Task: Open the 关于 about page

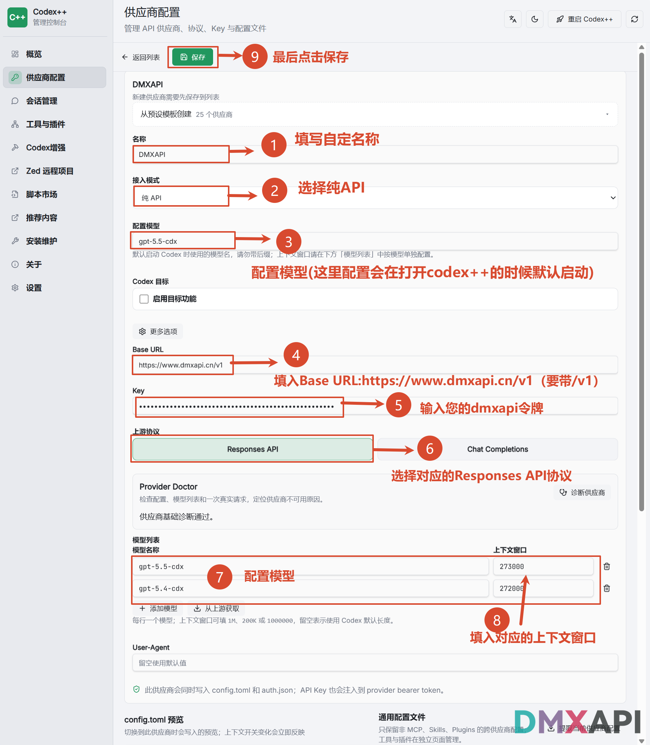Action: tap(55, 265)
